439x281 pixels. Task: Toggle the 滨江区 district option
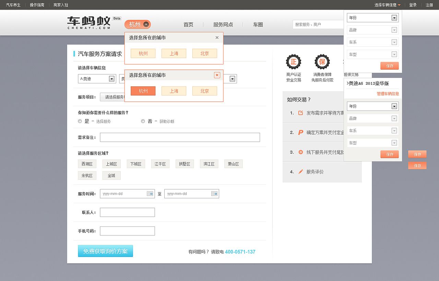[209, 164]
